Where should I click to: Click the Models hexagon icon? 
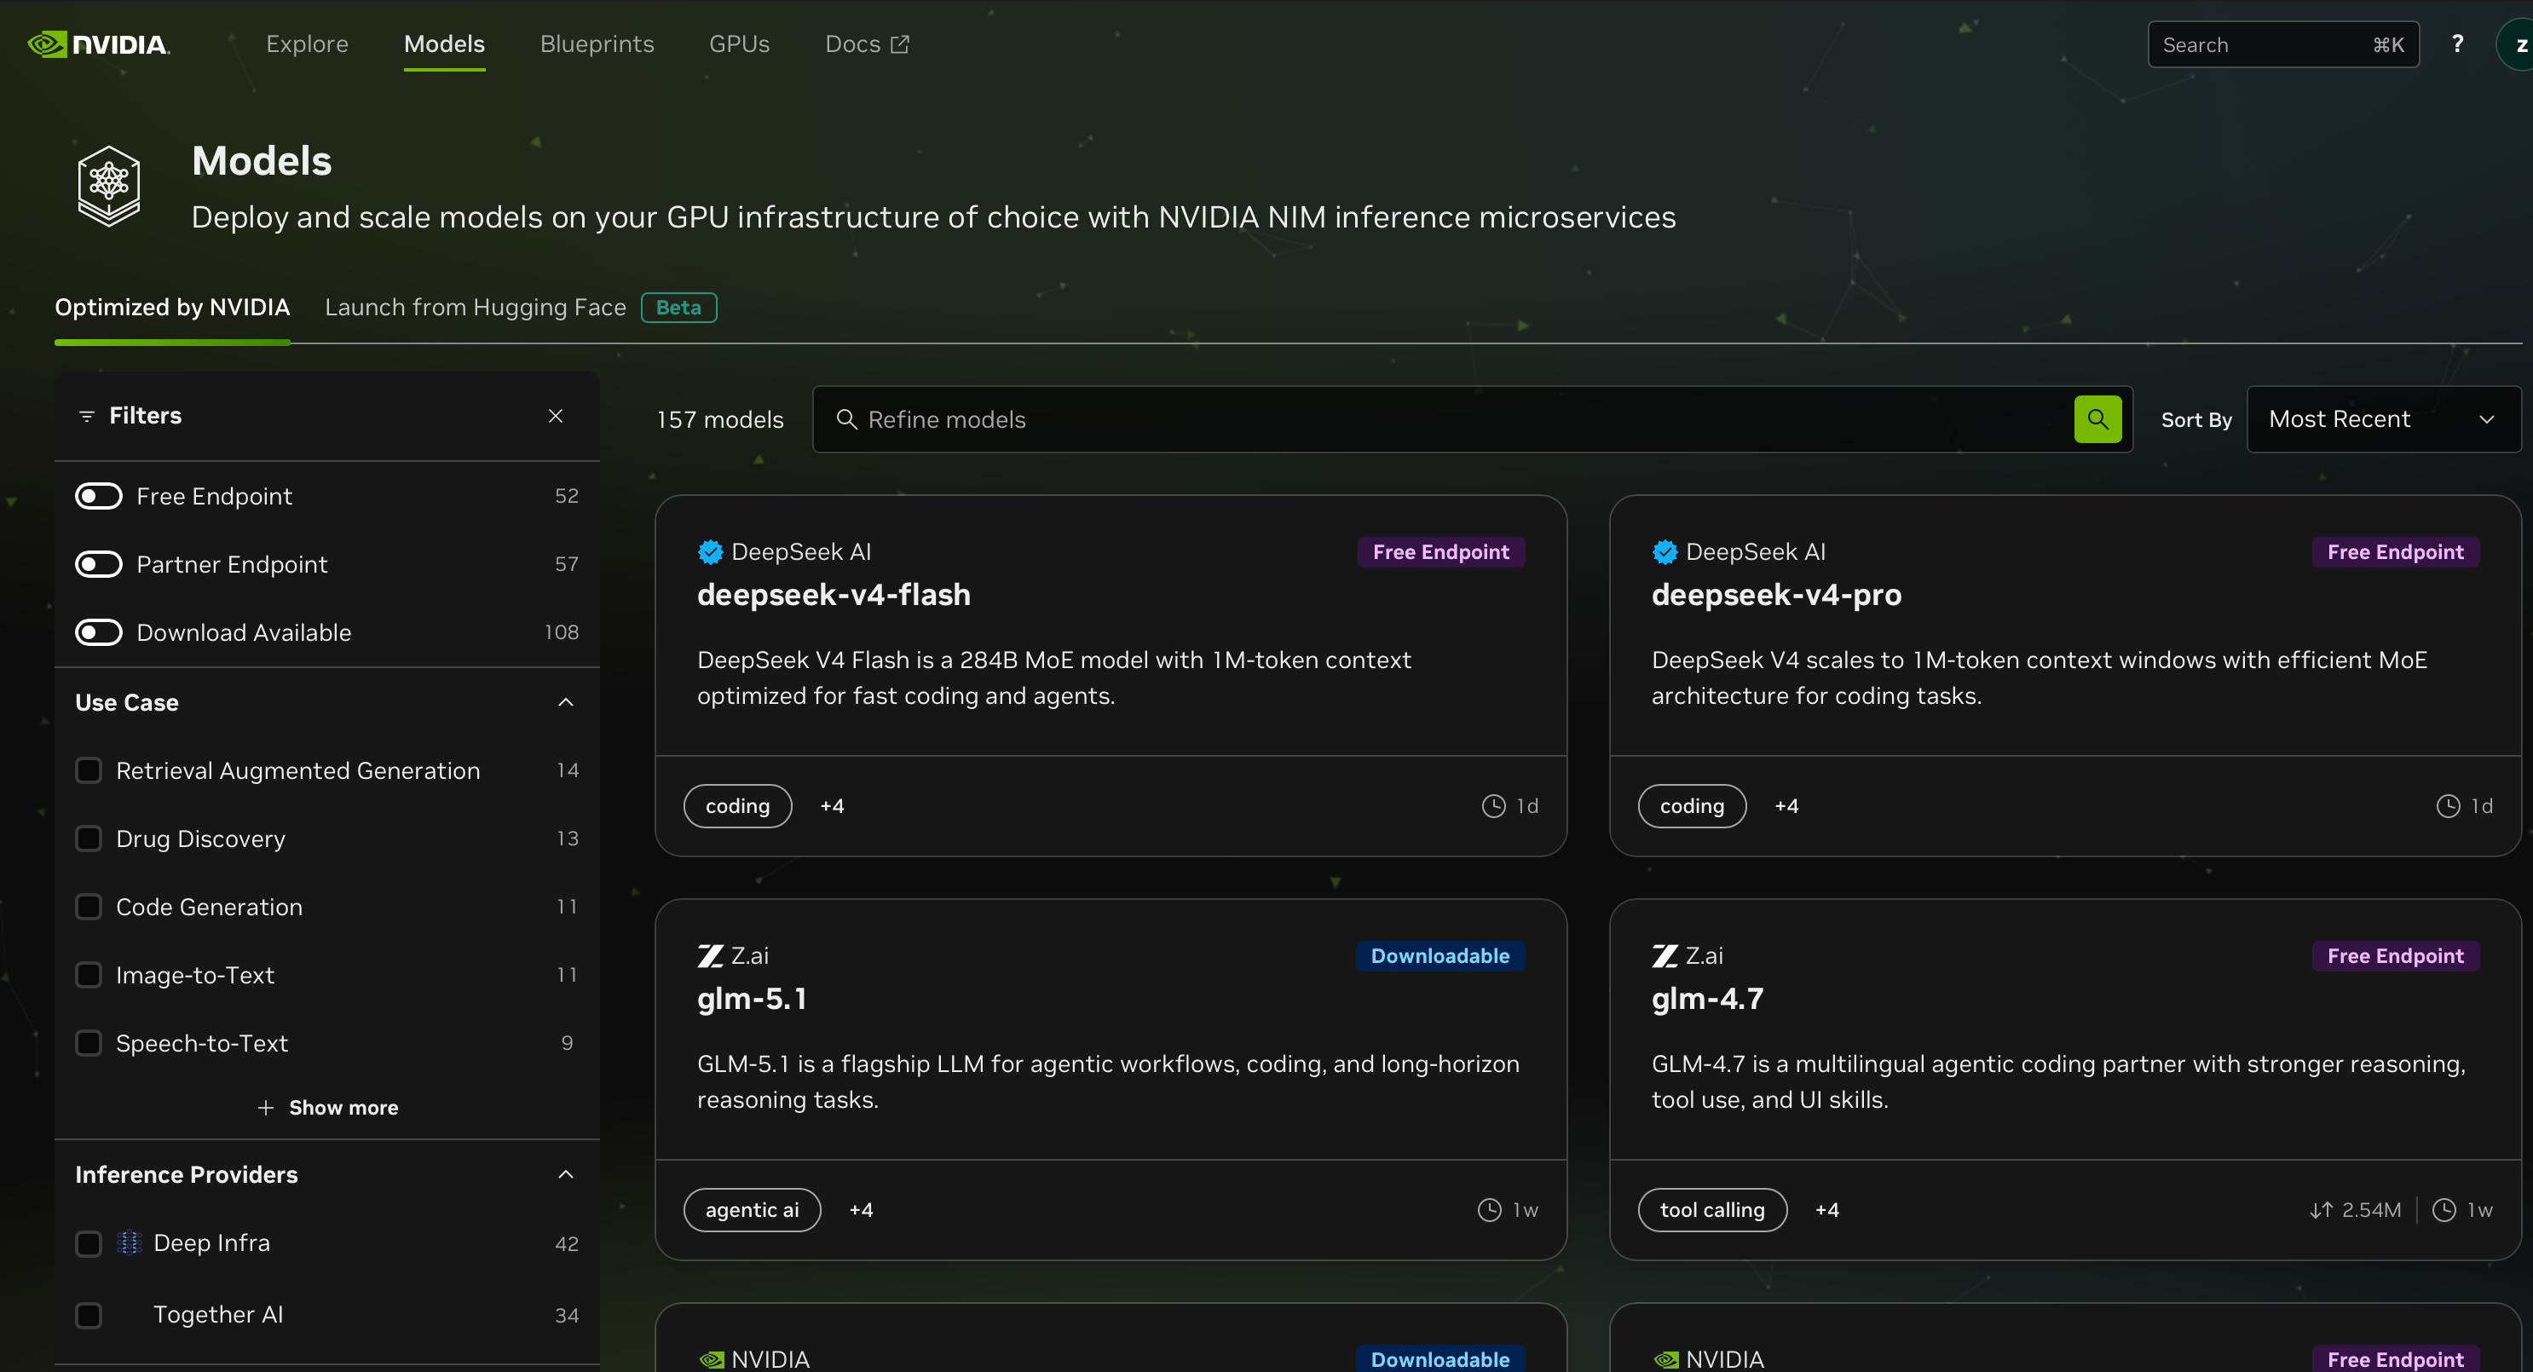pos(109,186)
